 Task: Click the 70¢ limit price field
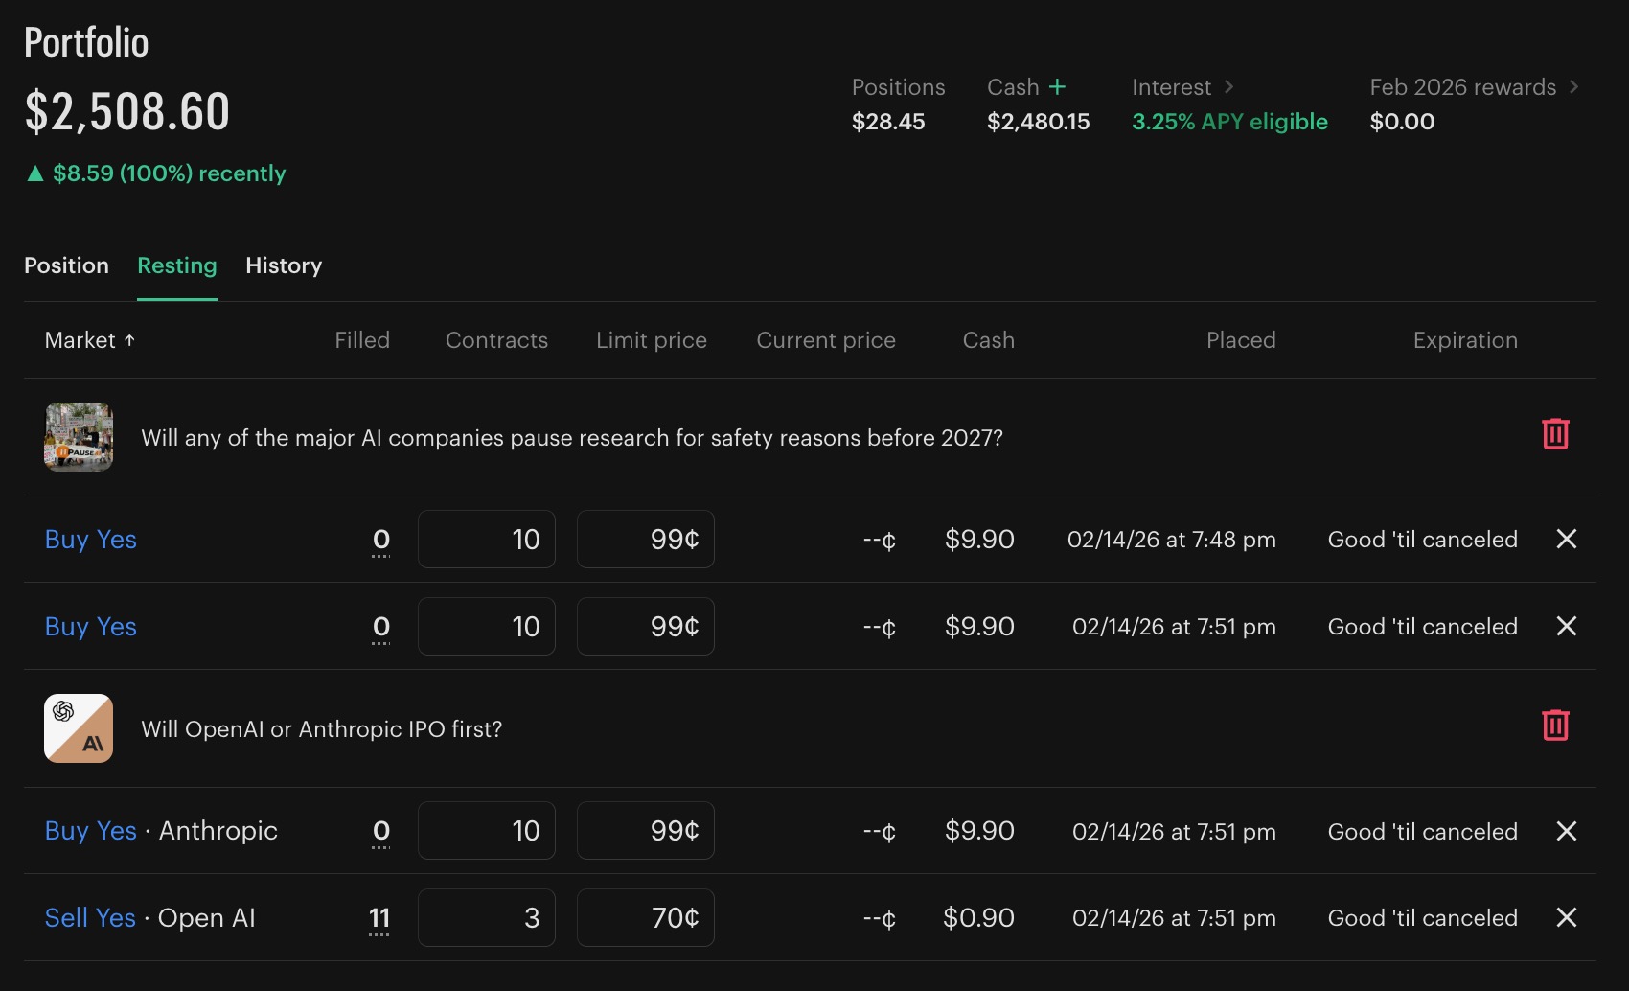646,918
